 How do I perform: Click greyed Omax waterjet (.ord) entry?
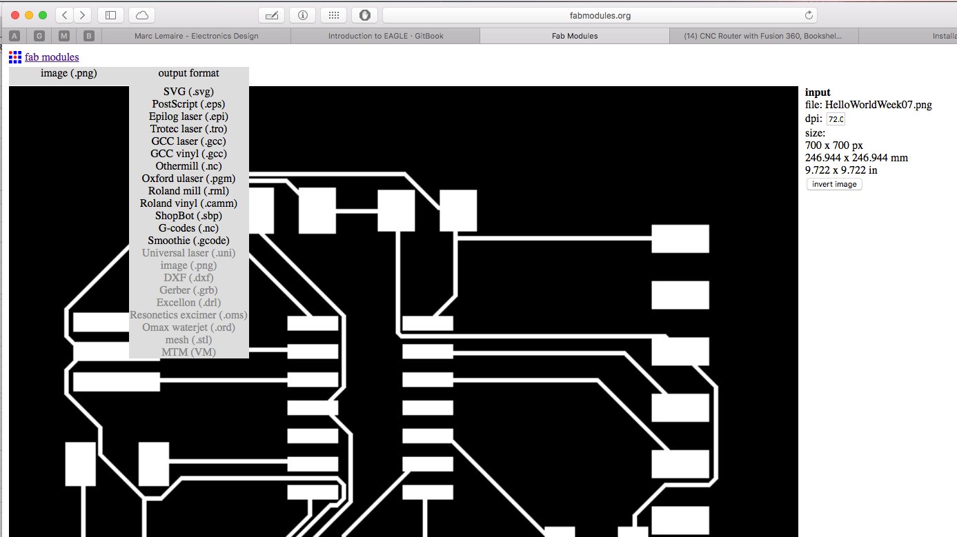(x=188, y=327)
